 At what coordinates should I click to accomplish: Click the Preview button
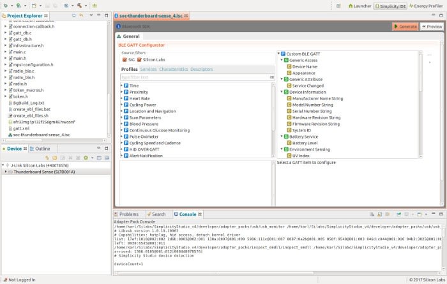[x=432, y=27]
